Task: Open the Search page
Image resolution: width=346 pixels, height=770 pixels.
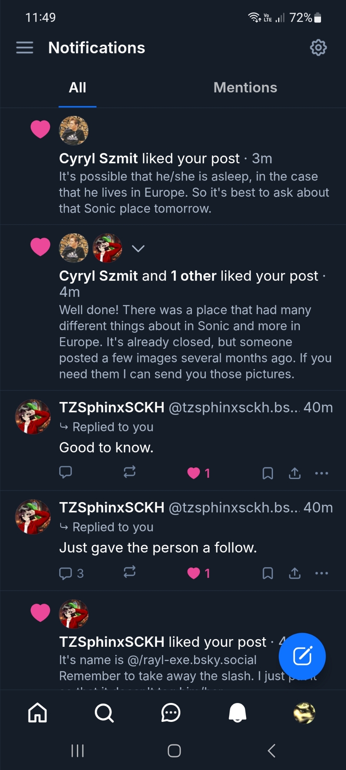Action: [104, 713]
